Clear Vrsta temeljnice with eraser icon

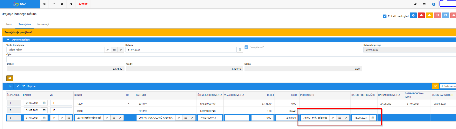(108, 50)
